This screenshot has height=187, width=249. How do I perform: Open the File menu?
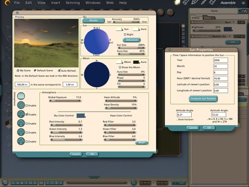(x=17, y=2)
